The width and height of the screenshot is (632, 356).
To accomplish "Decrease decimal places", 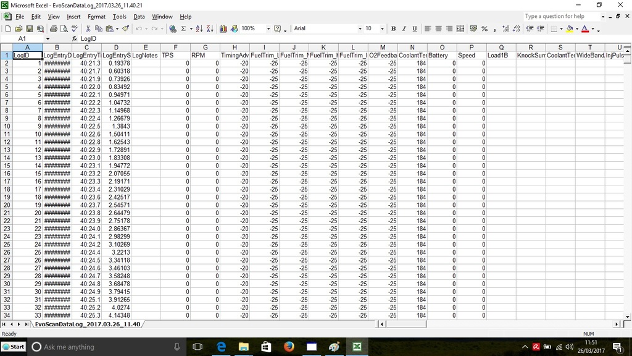I will [x=517, y=28].
